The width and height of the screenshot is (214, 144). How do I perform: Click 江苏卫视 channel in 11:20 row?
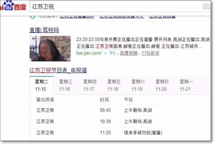pyautogui.click(x=45, y=132)
